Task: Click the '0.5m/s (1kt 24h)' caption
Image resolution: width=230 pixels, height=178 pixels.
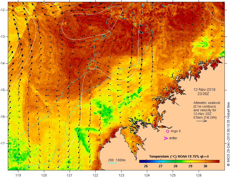Action: tap(205, 118)
